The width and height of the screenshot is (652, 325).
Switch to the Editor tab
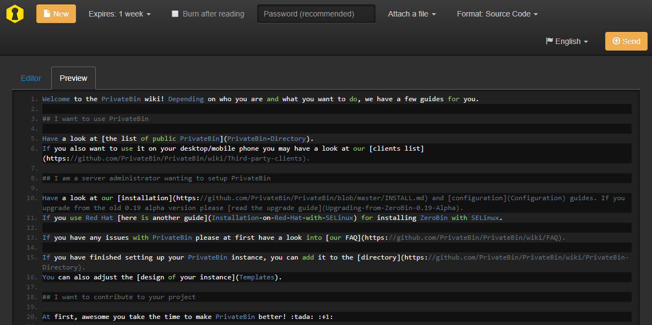click(31, 78)
